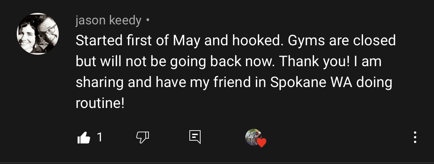Open jason keedy's profile picture
The width and height of the screenshot is (434, 164).
(38, 34)
